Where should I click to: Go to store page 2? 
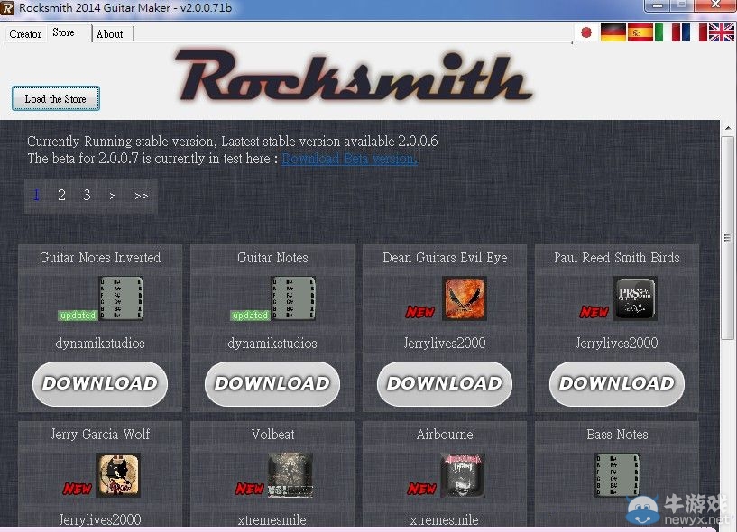(61, 195)
